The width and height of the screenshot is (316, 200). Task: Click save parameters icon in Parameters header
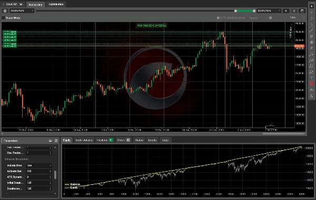56,141
